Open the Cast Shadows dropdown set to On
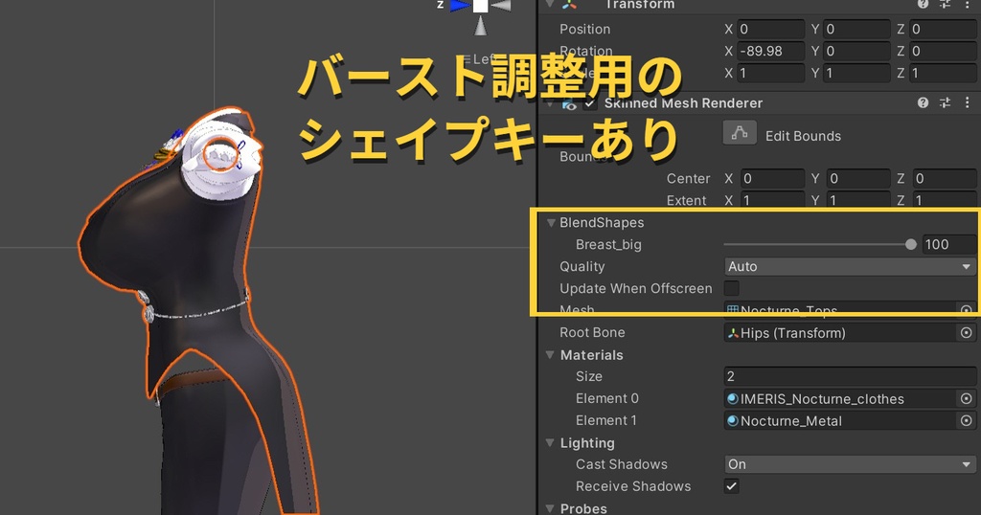The height and width of the screenshot is (515, 981). pyautogui.click(x=850, y=464)
